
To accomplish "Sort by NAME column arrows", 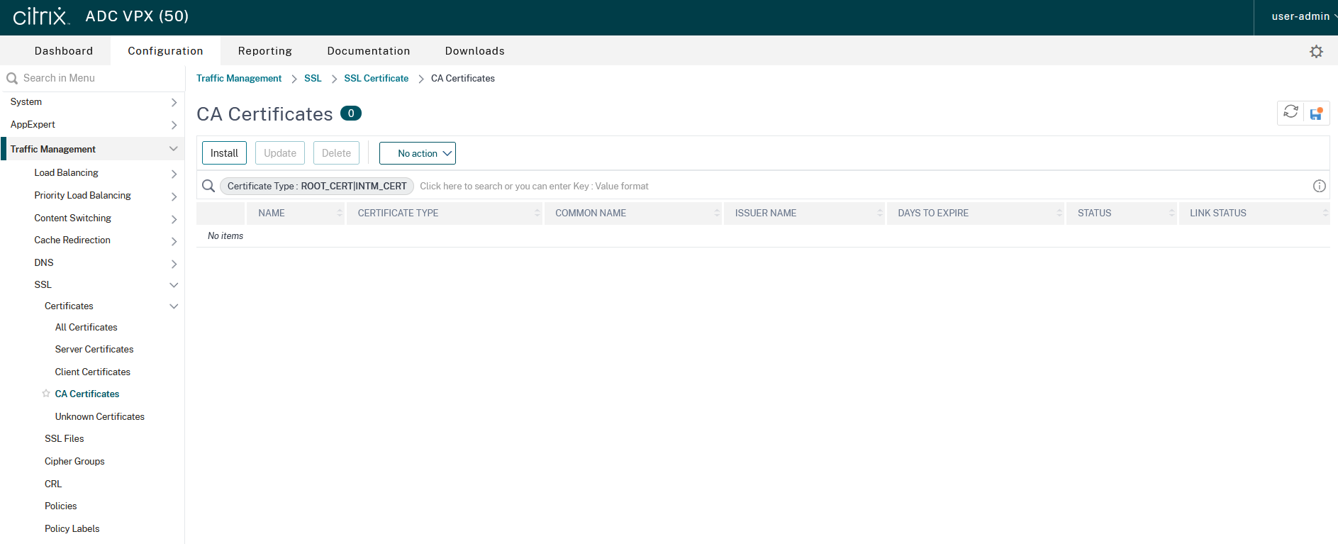I will pyautogui.click(x=340, y=213).
